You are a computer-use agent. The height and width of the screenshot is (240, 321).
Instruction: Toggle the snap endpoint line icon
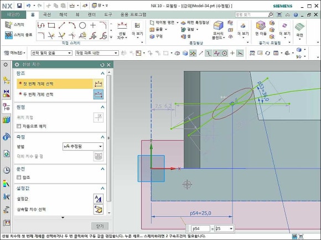pos(201,54)
